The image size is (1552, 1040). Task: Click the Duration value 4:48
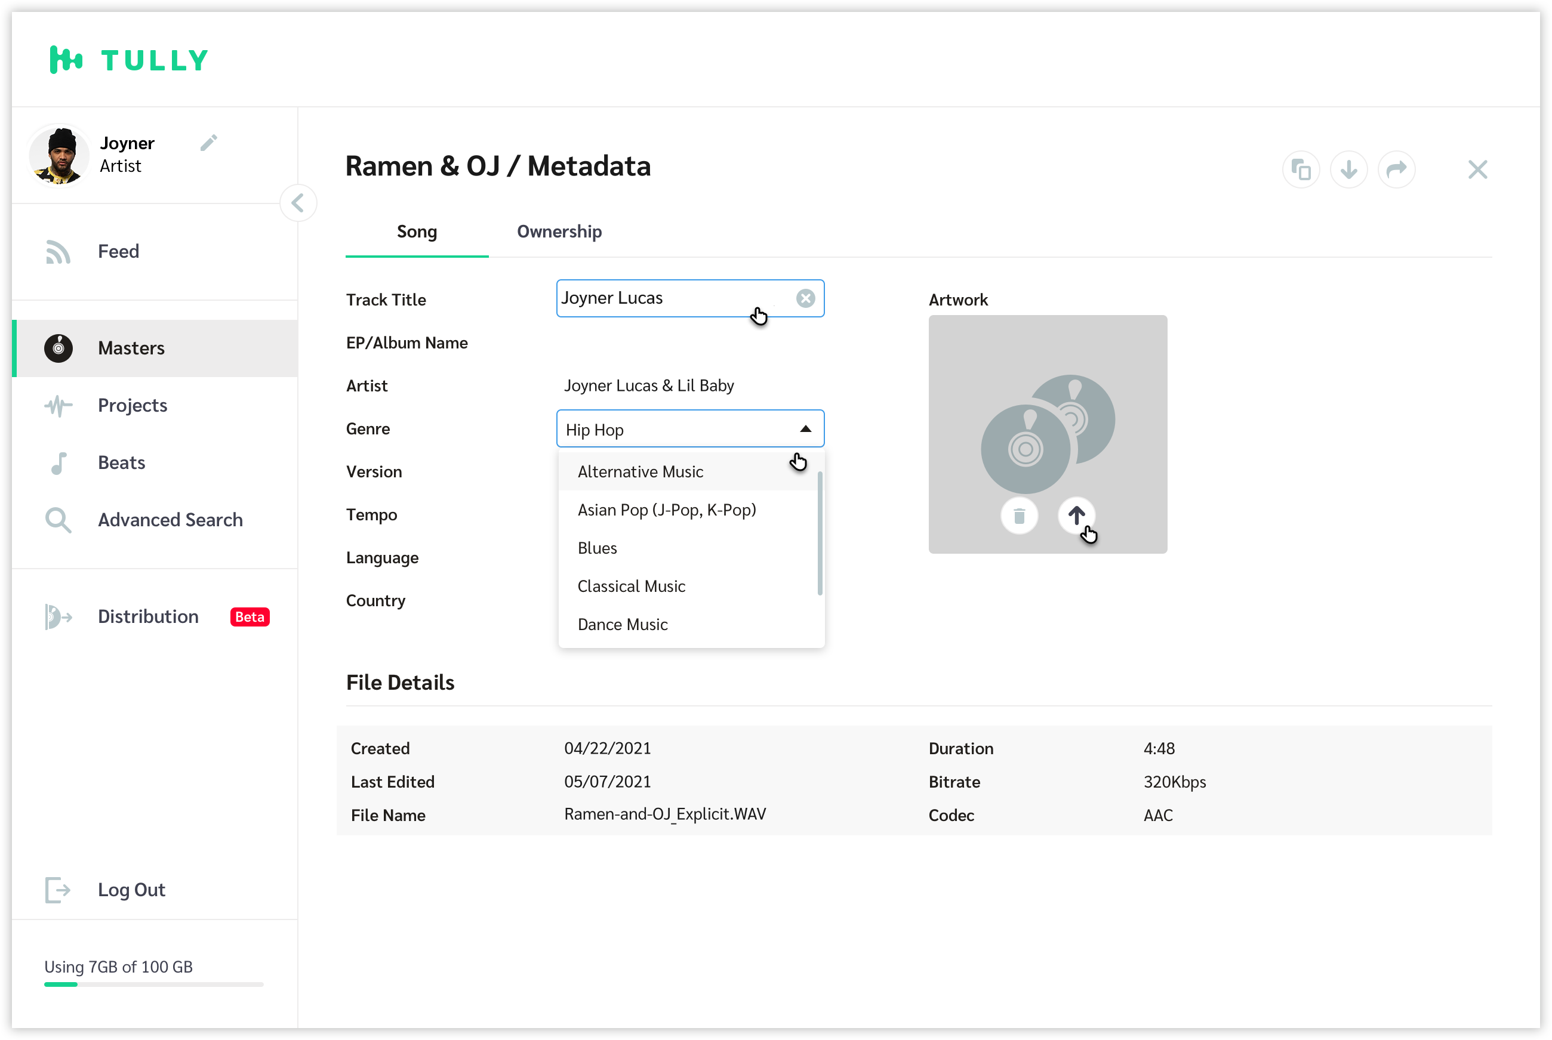[x=1159, y=748]
